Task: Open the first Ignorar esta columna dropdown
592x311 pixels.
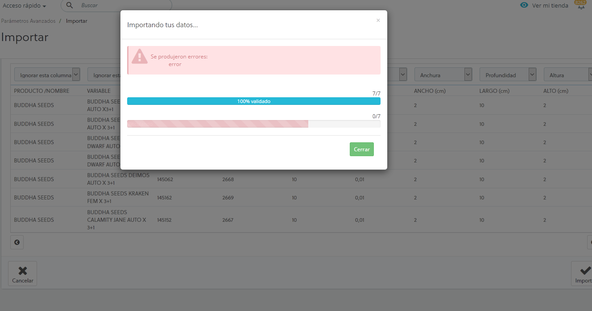Action: [47, 75]
